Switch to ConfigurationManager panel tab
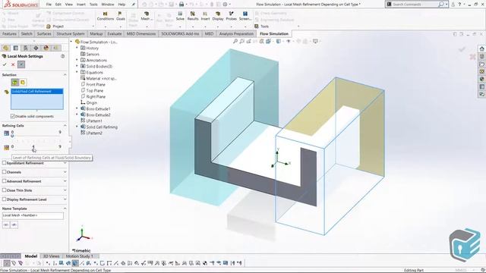Image resolution: width=486 pixels, height=273 pixels. [x=26, y=48]
